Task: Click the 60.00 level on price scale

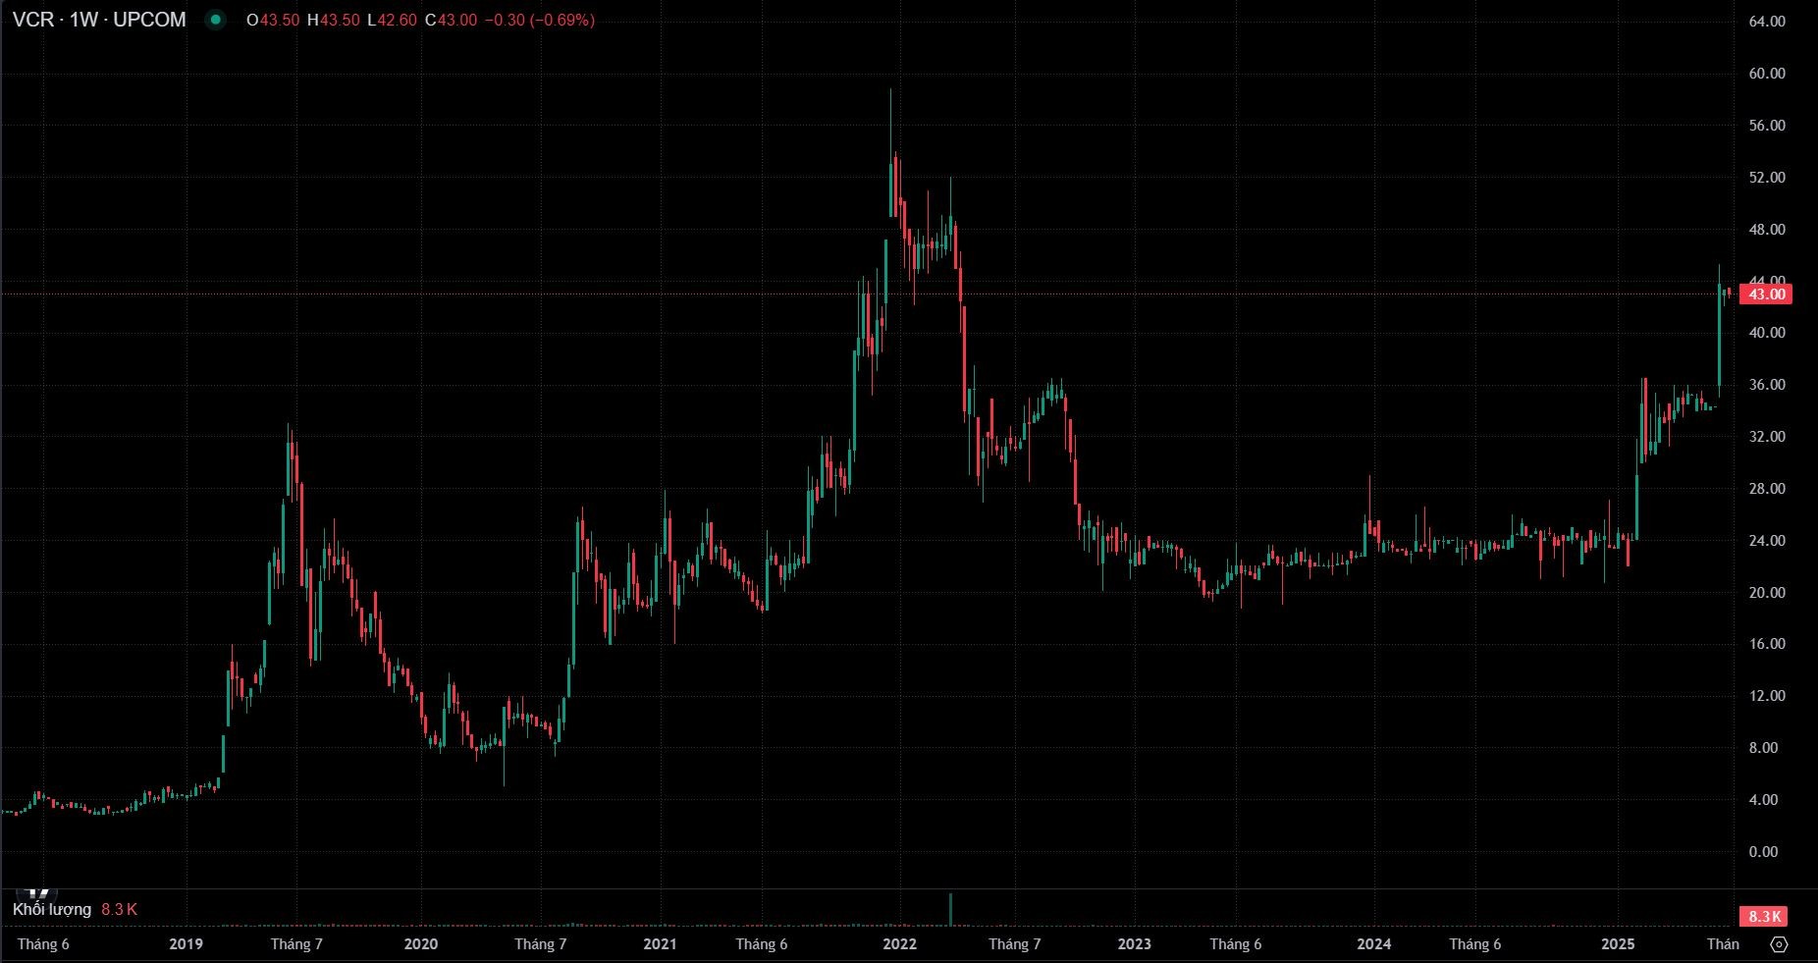Action: 1767,74
